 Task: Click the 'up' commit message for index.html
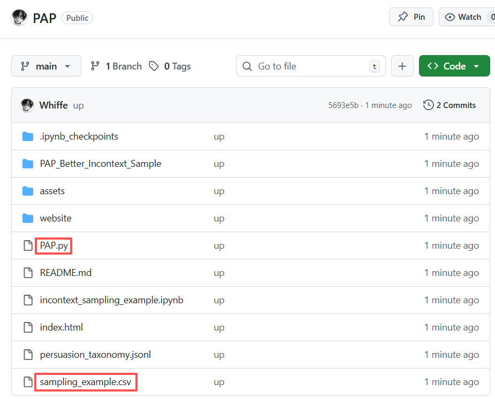coord(219,328)
